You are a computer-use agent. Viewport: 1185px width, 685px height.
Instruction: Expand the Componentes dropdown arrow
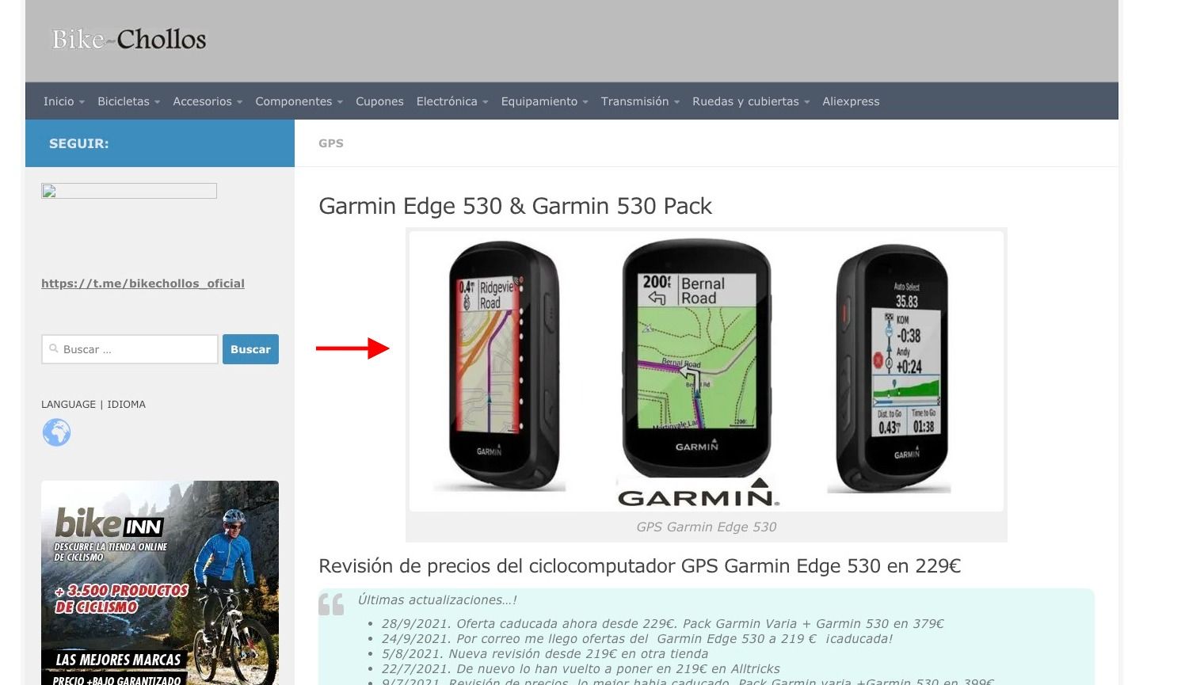click(340, 102)
